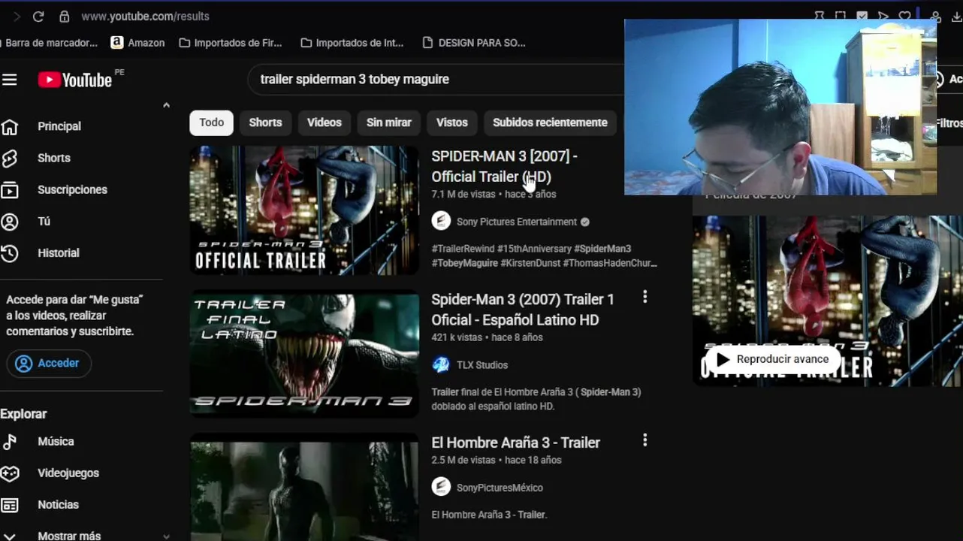Click the #KirstenDunst hashtag
This screenshot has width=963, height=541.
(530, 263)
